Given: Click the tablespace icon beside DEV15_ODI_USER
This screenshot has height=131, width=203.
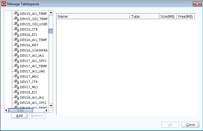Looking at the screenshot, I should (17, 24).
